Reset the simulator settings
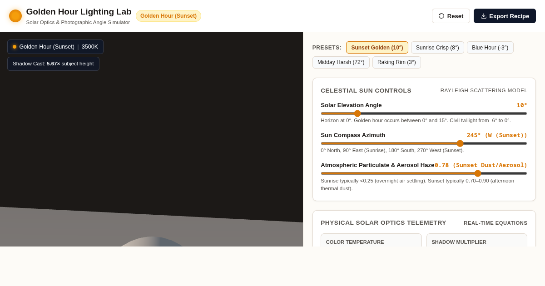Image resolution: width=545 pixels, height=286 pixels. (x=451, y=16)
